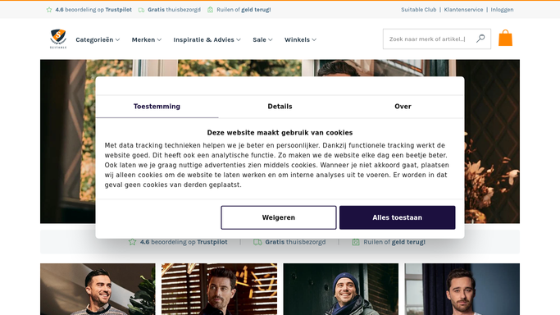The image size is (560, 315).
Task: Accept cookies with Alles toestaan
Action: (x=397, y=217)
